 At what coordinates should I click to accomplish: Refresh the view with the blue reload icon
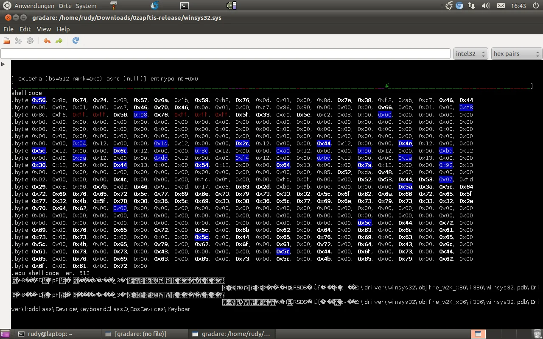76,41
